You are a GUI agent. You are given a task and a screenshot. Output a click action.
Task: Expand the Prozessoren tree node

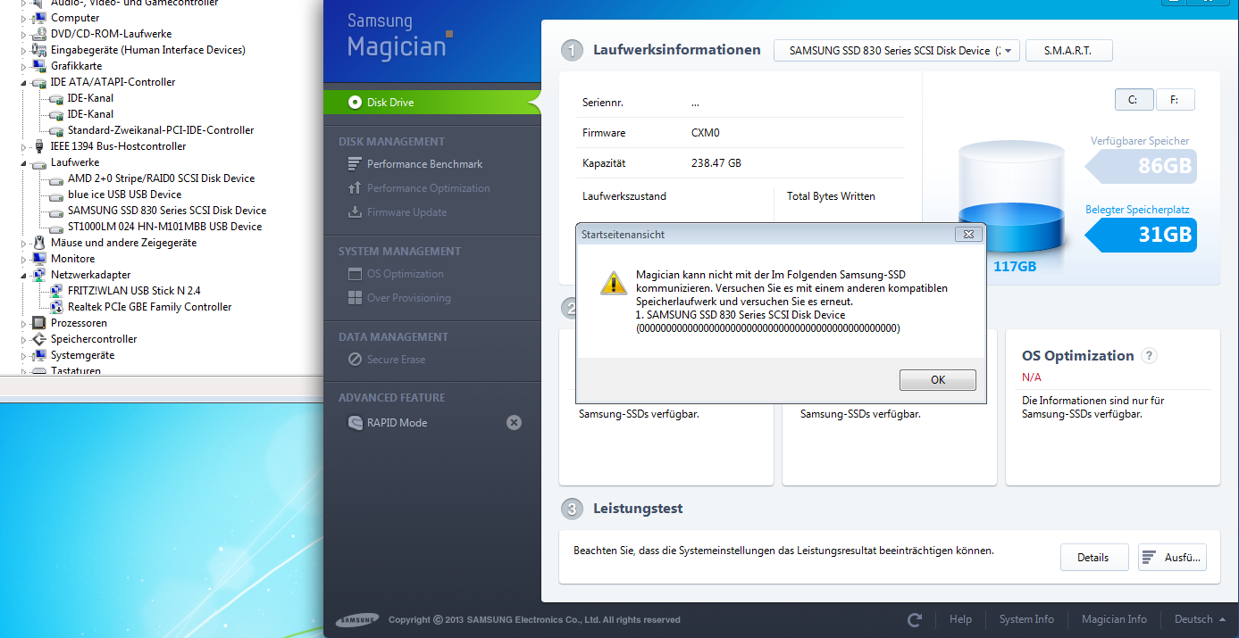24,323
